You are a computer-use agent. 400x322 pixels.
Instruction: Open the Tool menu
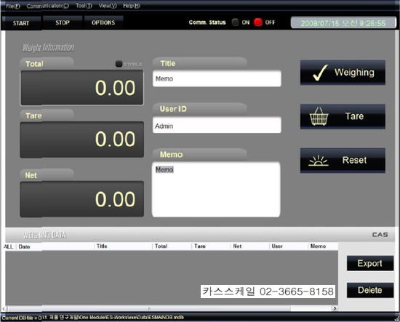click(84, 6)
